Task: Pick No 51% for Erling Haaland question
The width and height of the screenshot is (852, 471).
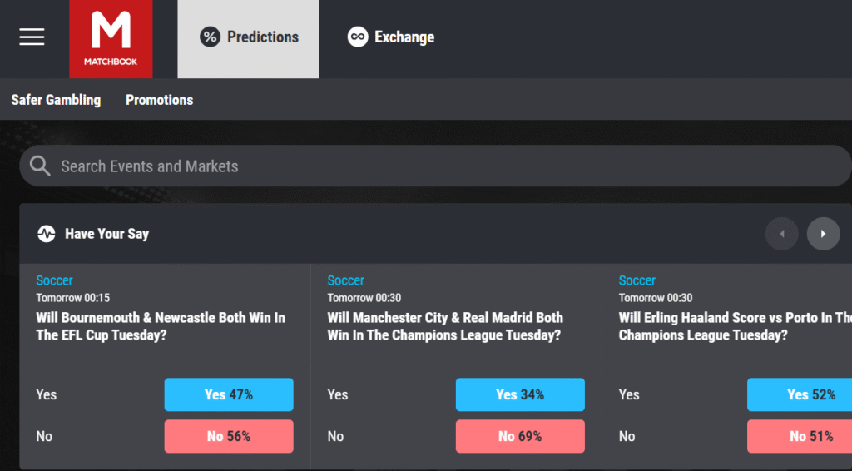Action: [x=800, y=436]
